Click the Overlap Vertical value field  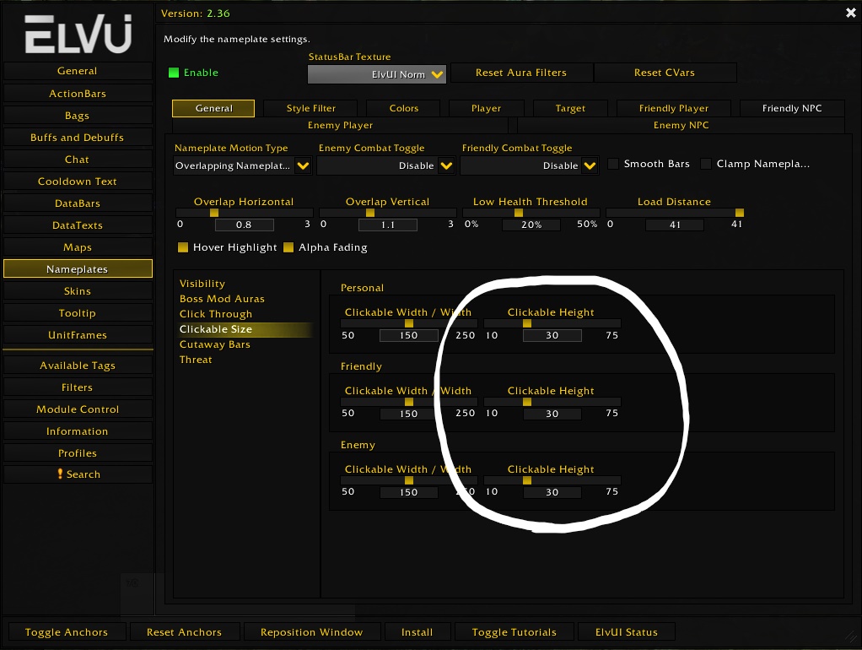(x=388, y=225)
